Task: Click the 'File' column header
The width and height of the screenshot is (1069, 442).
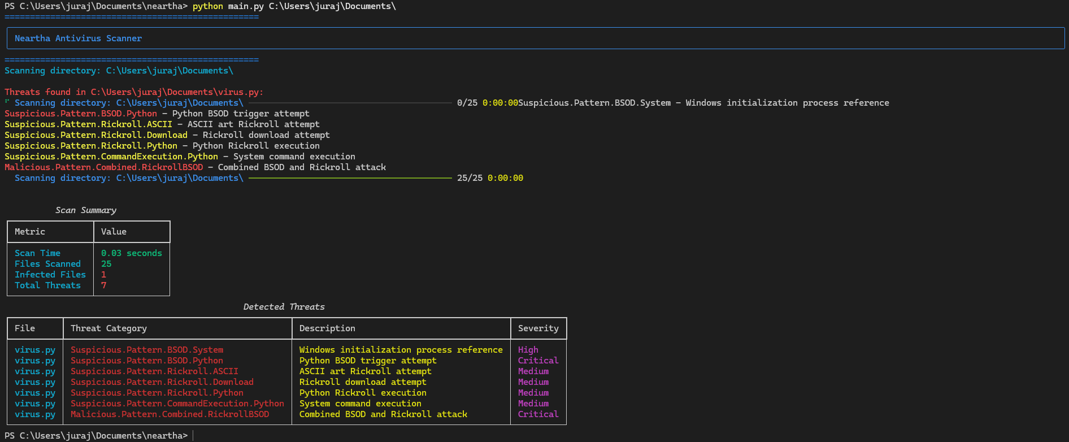Action: pyautogui.click(x=25, y=328)
